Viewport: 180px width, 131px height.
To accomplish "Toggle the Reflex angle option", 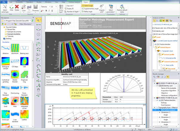I will [x=87, y=12].
